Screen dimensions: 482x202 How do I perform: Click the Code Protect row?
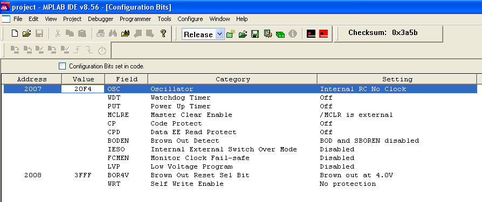coord(240,123)
